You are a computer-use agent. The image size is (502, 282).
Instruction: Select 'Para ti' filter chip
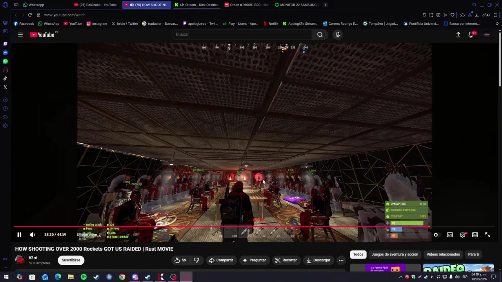coord(473,254)
